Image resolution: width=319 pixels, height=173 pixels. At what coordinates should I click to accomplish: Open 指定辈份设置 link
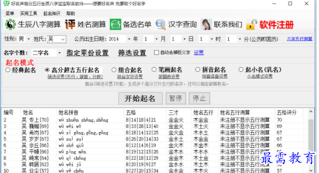click(87, 53)
